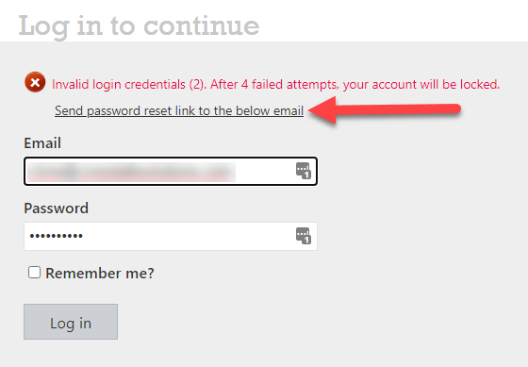This screenshot has width=528, height=367.
Task: Click the Password field label
Action: click(57, 209)
